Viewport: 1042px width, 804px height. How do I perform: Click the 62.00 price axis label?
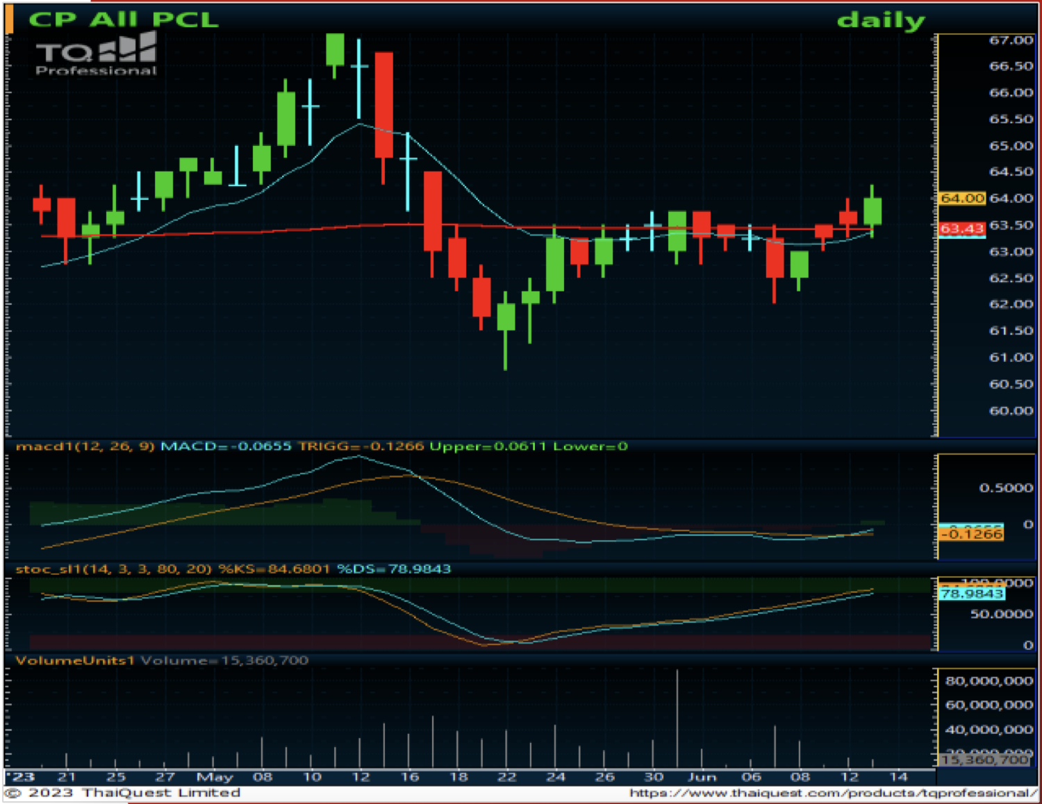[x=1011, y=305]
